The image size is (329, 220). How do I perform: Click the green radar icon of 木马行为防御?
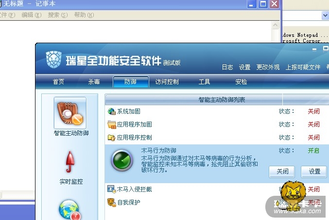click(x=122, y=160)
